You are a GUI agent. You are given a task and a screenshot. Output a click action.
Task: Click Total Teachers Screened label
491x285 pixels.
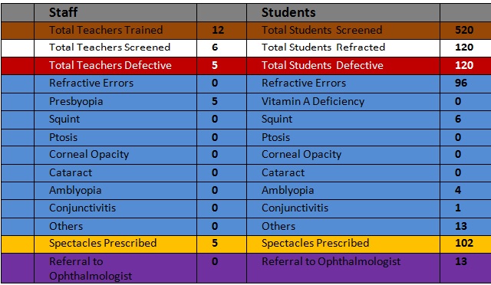click(110, 47)
